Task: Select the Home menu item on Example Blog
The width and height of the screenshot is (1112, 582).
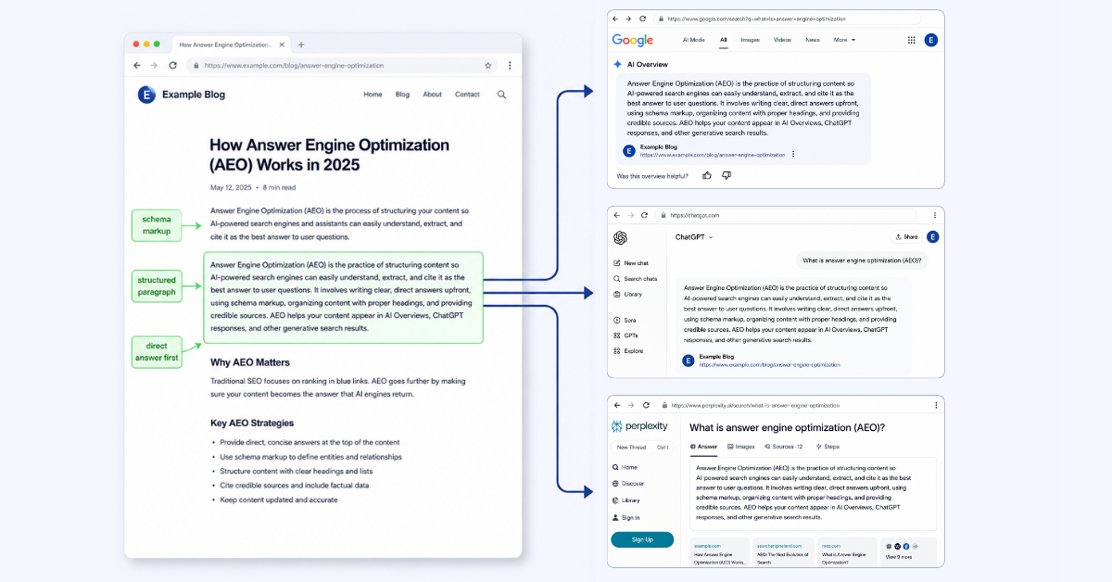Action: point(373,95)
